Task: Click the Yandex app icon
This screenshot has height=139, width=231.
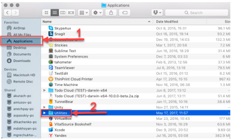Action: [x=51, y=135]
